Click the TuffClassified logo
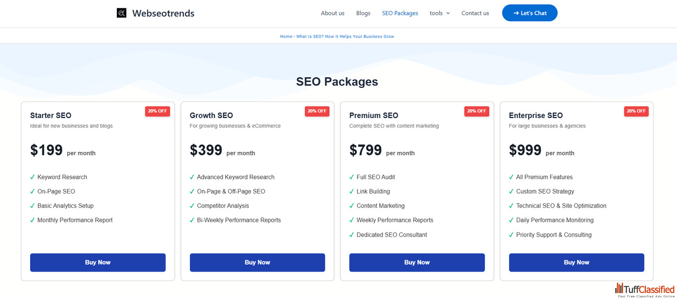Viewport: 677px width, 299px height. coord(645,289)
